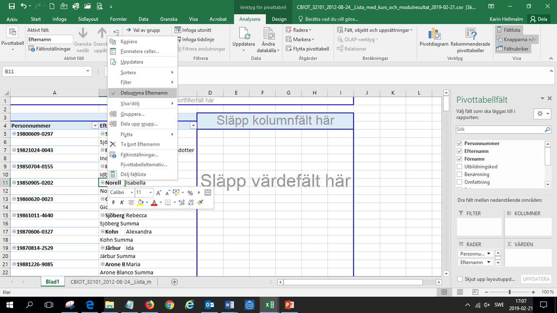Choose Kopiera from the context menu
Image resolution: width=557 pixels, height=313 pixels.
[143, 41]
